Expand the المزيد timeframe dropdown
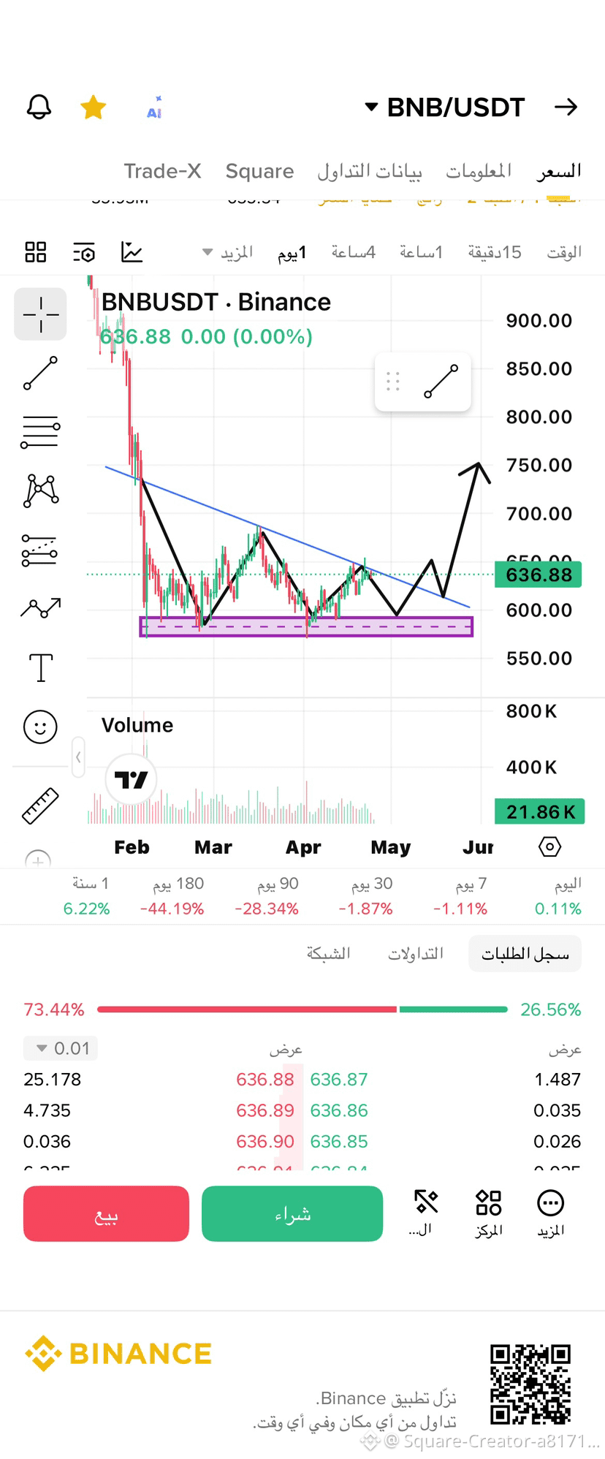Screen dimensions: 605x1459 [228, 252]
